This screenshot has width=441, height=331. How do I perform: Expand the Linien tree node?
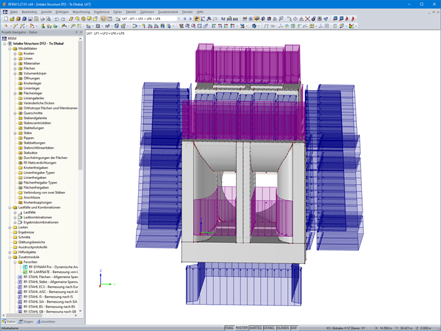pyautogui.click(x=15, y=59)
